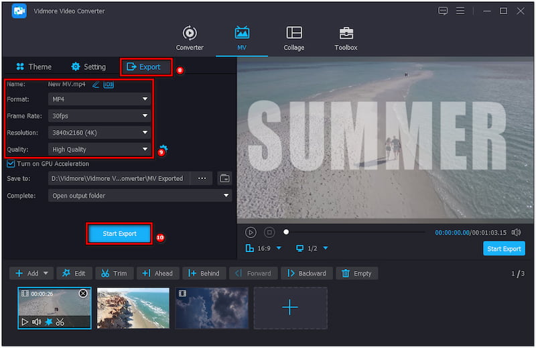The width and height of the screenshot is (536, 348).
Task: Open the Collage module
Action: 293,38
